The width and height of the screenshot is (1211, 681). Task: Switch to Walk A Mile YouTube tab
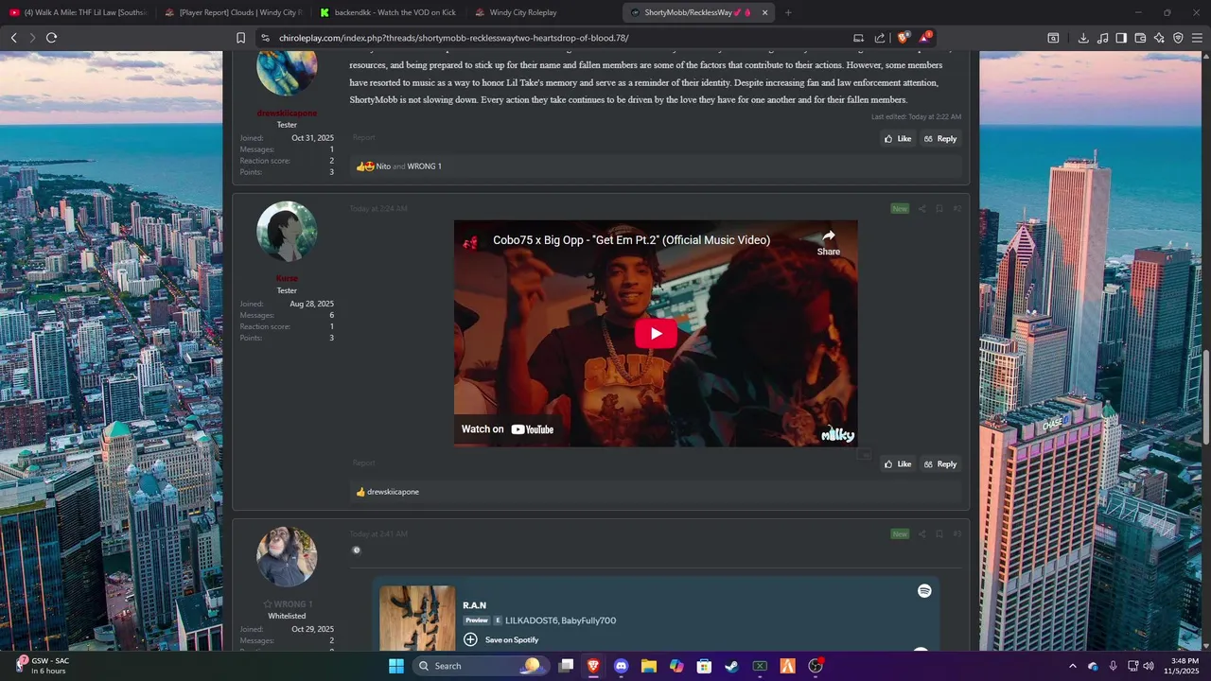78,12
